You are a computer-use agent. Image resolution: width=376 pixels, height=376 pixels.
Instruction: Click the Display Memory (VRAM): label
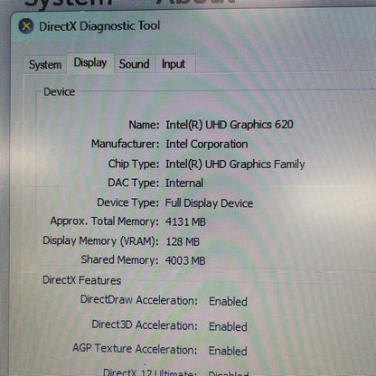(x=100, y=241)
